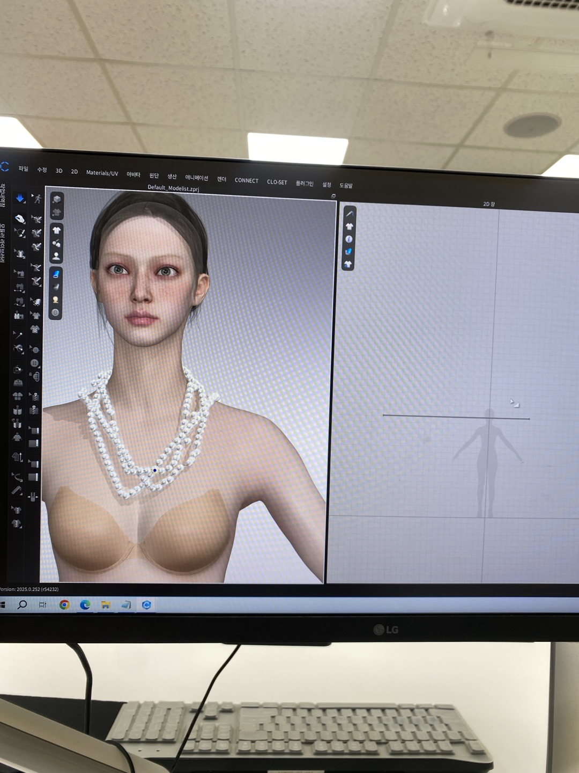Viewport: 579px width, 773px height.
Task: Click CLO-SET in the menu bar
Action: 277,182
